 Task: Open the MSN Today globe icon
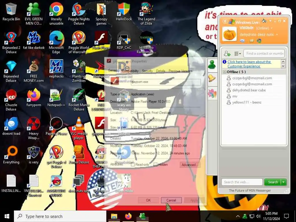tap(259, 41)
